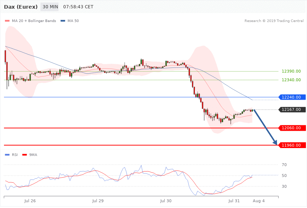Click the RSI 30 level label
The width and height of the screenshot is (307, 208).
(284, 186)
